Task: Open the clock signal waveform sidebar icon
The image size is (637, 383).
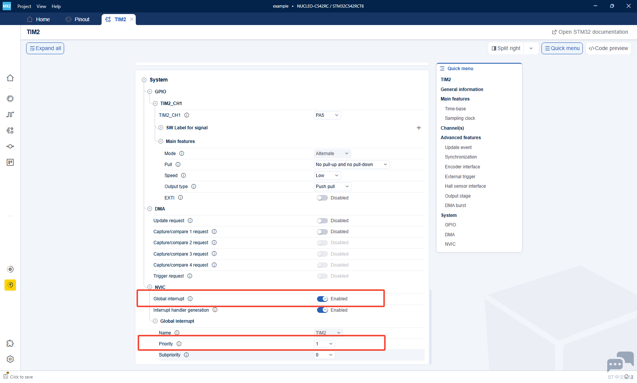Action: point(10,115)
